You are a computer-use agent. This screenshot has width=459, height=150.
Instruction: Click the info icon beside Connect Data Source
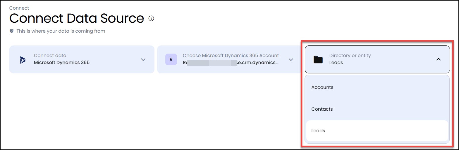click(x=151, y=18)
